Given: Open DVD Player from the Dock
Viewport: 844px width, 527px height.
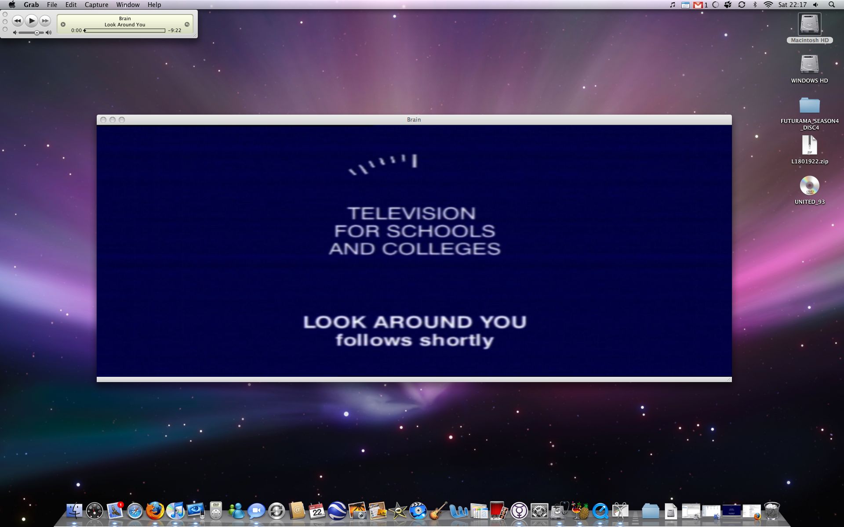Looking at the screenshot, I should [216, 511].
